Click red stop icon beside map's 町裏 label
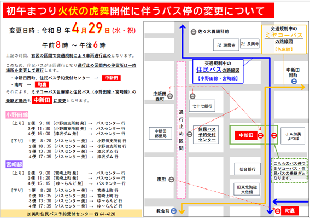 coord(278,211)
